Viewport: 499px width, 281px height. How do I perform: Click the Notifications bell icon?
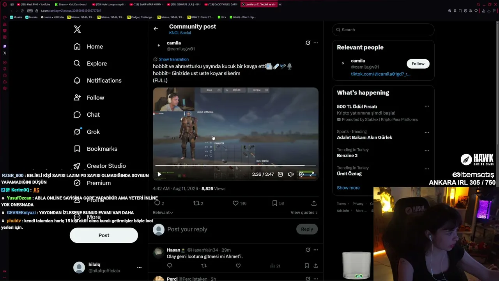point(77,80)
